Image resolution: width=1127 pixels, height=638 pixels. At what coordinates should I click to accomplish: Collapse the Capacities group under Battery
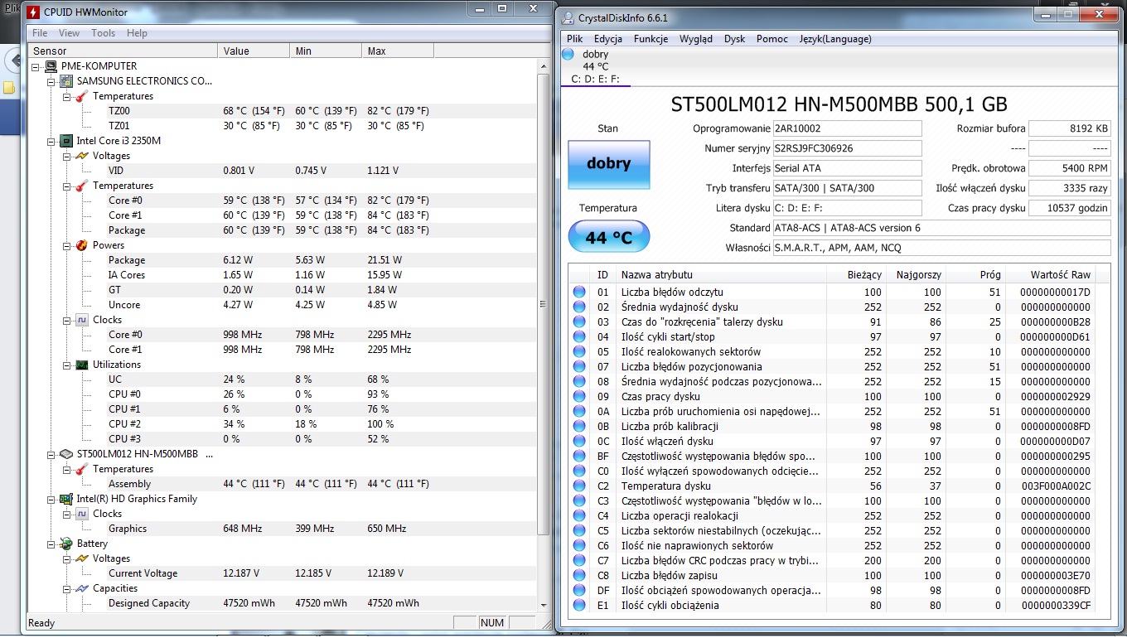click(66, 588)
